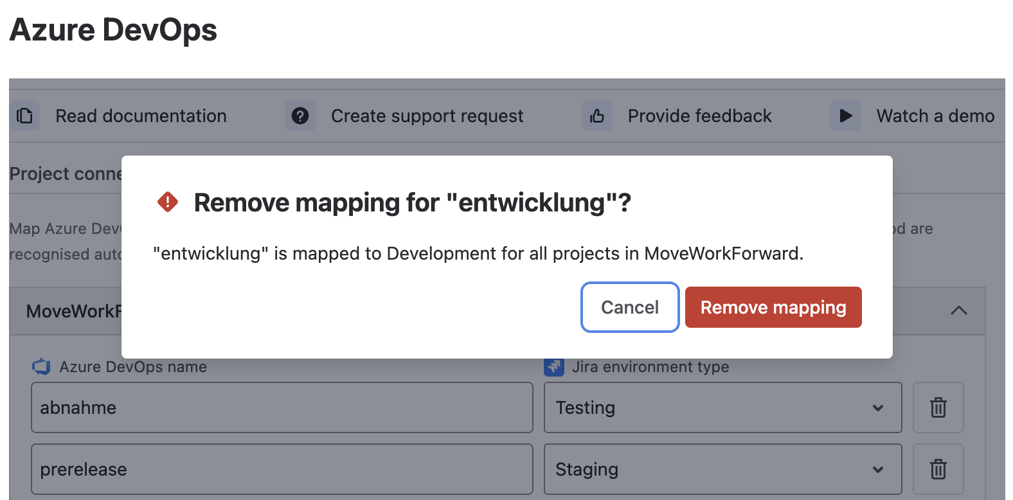Open Create support request link
The image size is (1013, 500).
tap(427, 116)
